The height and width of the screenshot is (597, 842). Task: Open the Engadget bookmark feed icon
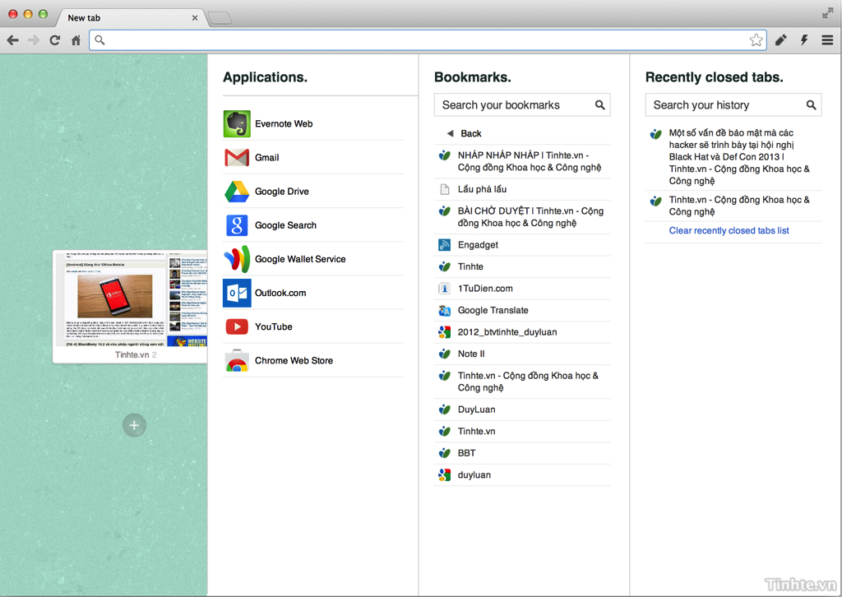click(x=444, y=245)
